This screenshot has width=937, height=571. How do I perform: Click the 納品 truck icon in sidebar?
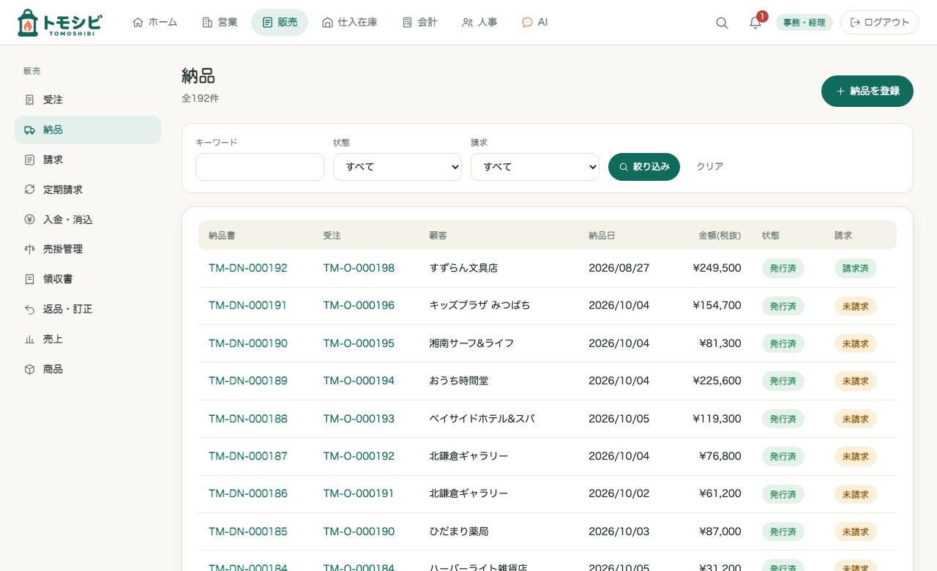point(29,130)
